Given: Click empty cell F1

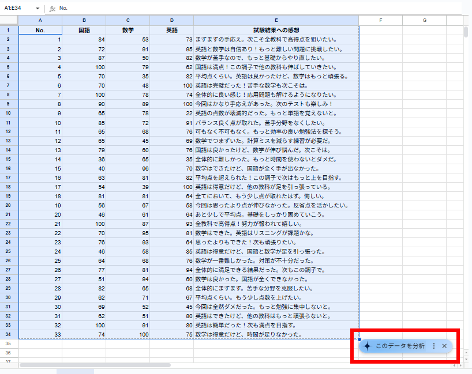Looking at the screenshot, I should click(x=380, y=31).
